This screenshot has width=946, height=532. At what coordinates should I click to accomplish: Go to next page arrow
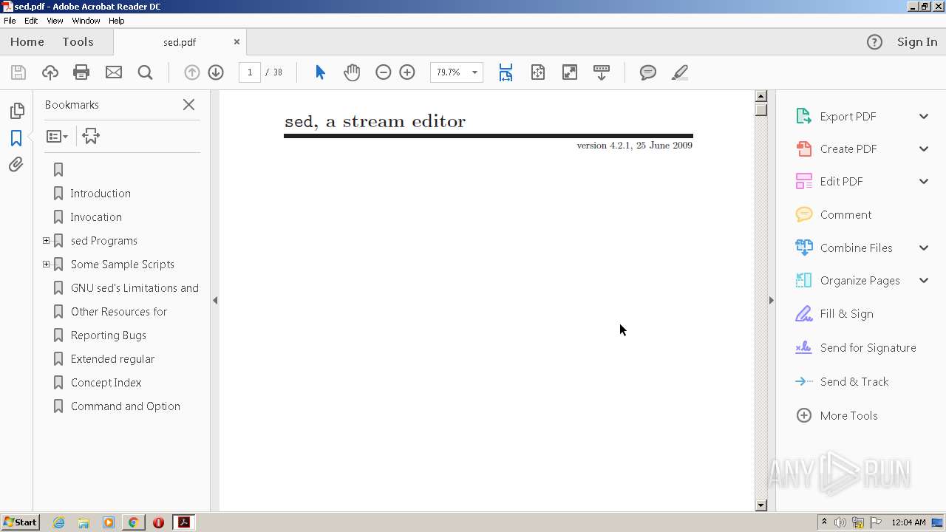[x=216, y=72]
